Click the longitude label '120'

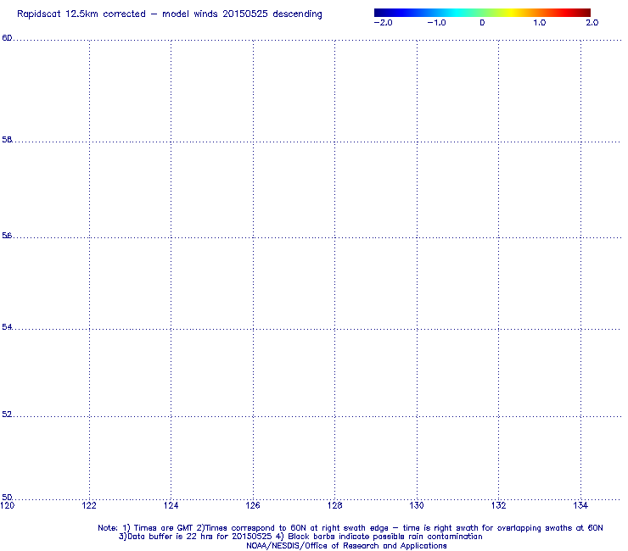click(7, 505)
